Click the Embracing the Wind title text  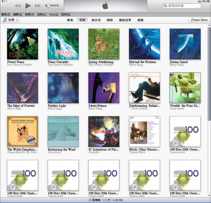[x=62, y=149]
